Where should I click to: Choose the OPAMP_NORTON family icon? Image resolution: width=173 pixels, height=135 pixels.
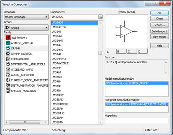tap(8, 54)
